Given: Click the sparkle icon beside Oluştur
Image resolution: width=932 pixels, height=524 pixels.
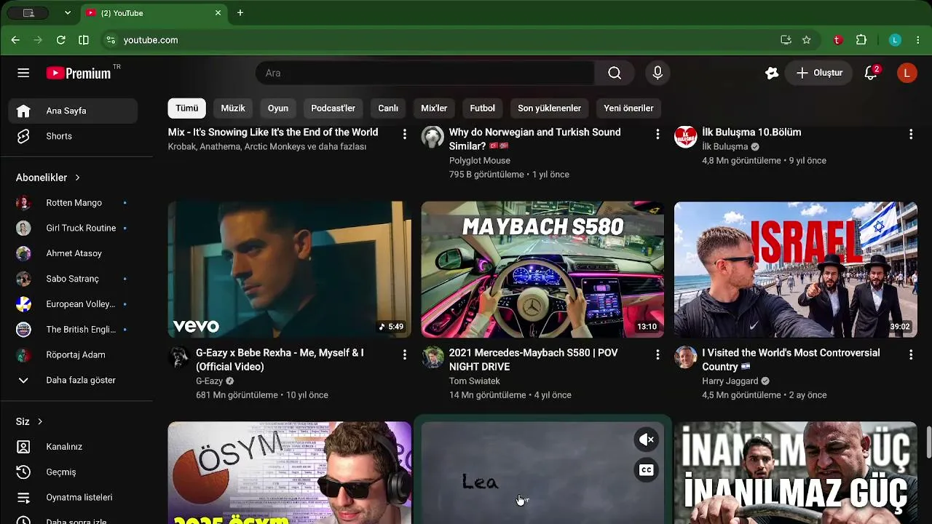Looking at the screenshot, I should coord(772,73).
